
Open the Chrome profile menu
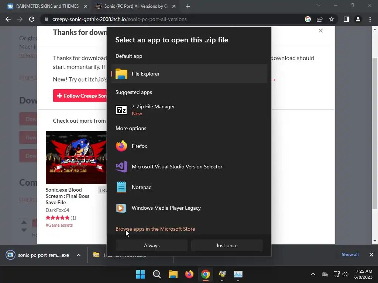pos(358,19)
